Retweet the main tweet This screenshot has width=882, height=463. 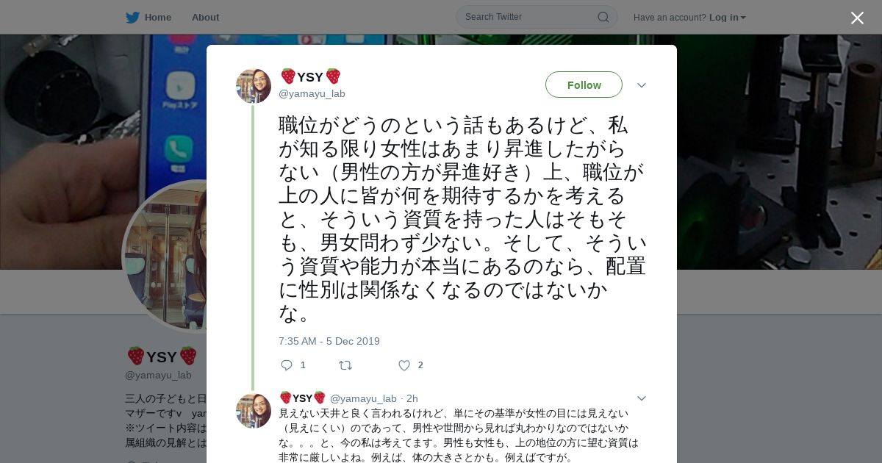[x=345, y=365]
